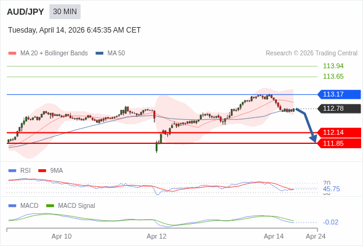Click the green 113.94 resistance level text
Image resolution: width=363 pixels, height=246 pixels.
[x=333, y=66]
